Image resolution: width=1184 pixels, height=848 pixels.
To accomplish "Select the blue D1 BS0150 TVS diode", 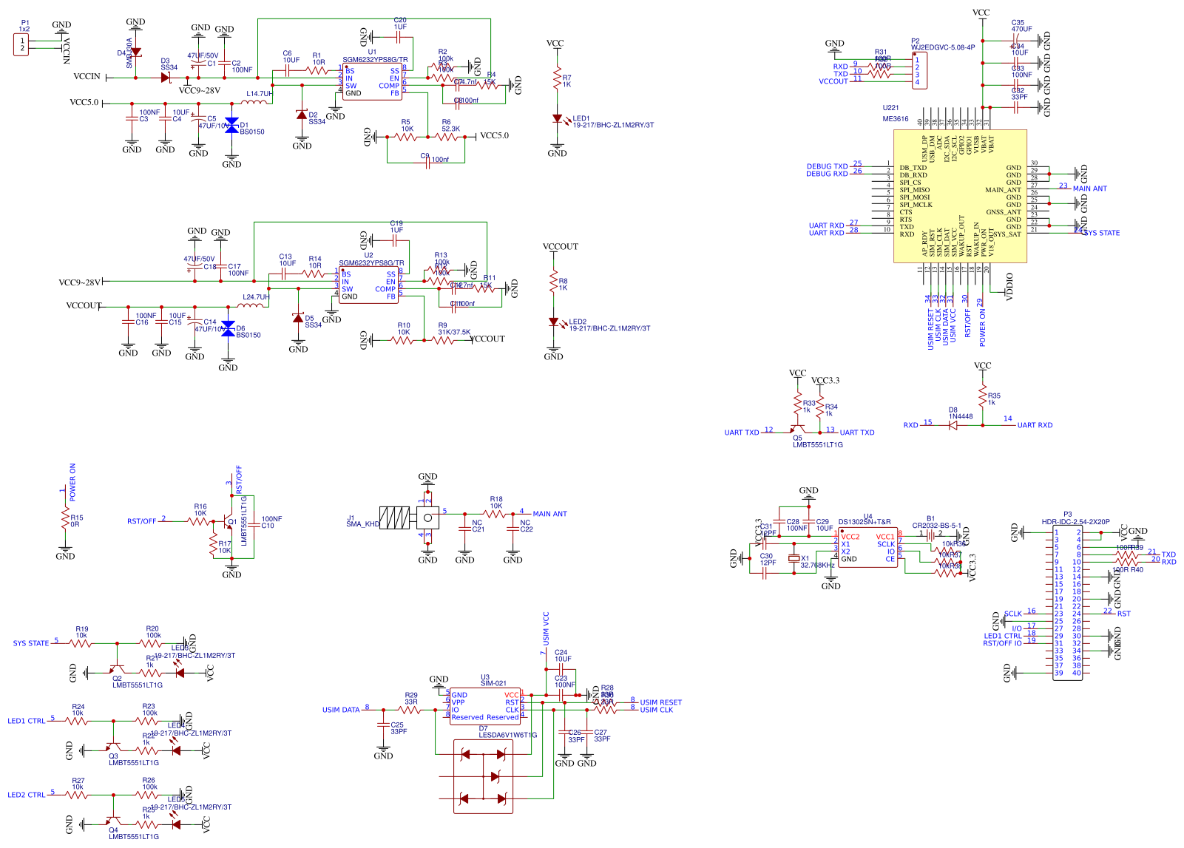I will 231,126.
